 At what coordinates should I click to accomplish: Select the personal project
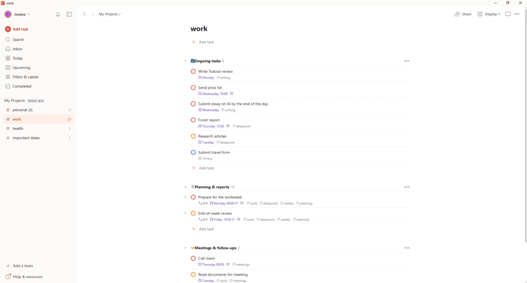pos(38,110)
